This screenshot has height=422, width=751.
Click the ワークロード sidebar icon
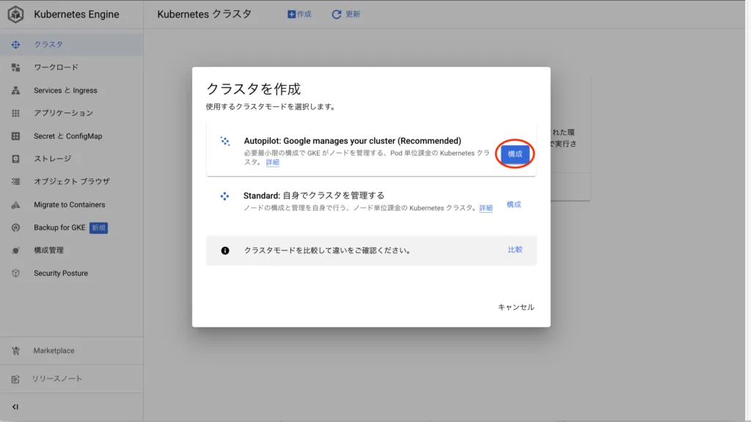tap(16, 68)
